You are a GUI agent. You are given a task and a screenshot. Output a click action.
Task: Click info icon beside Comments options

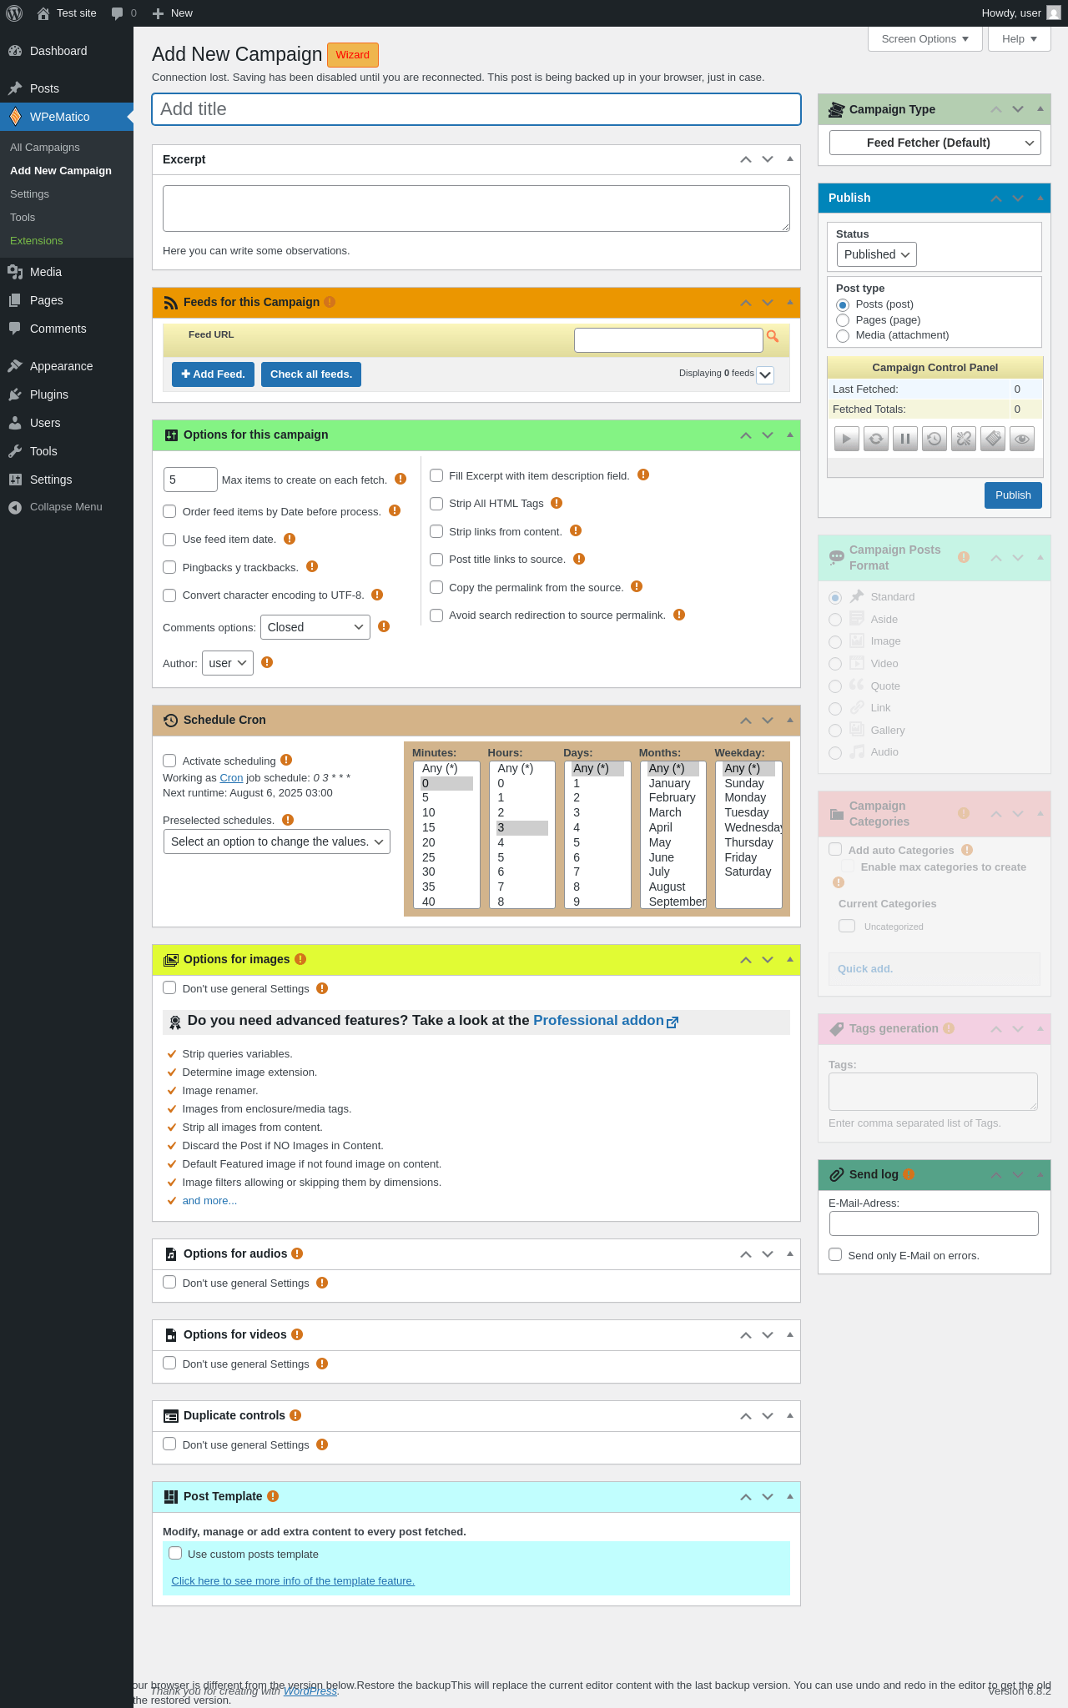coord(384,626)
